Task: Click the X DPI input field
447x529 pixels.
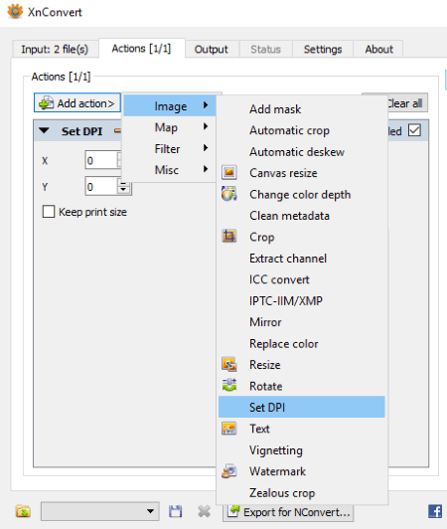Action: (101, 160)
